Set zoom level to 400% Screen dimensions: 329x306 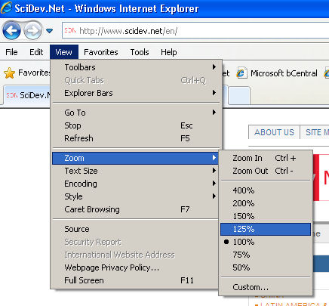(266, 190)
